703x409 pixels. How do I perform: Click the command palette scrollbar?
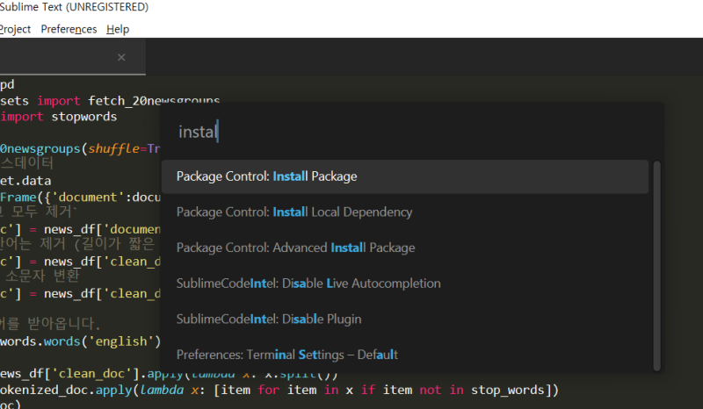656,266
